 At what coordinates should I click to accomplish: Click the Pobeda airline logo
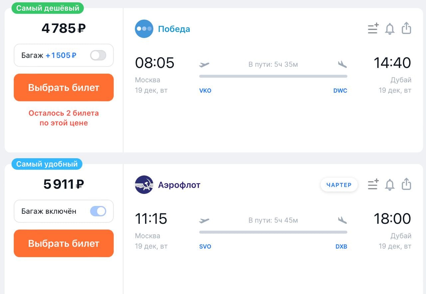[x=144, y=29]
